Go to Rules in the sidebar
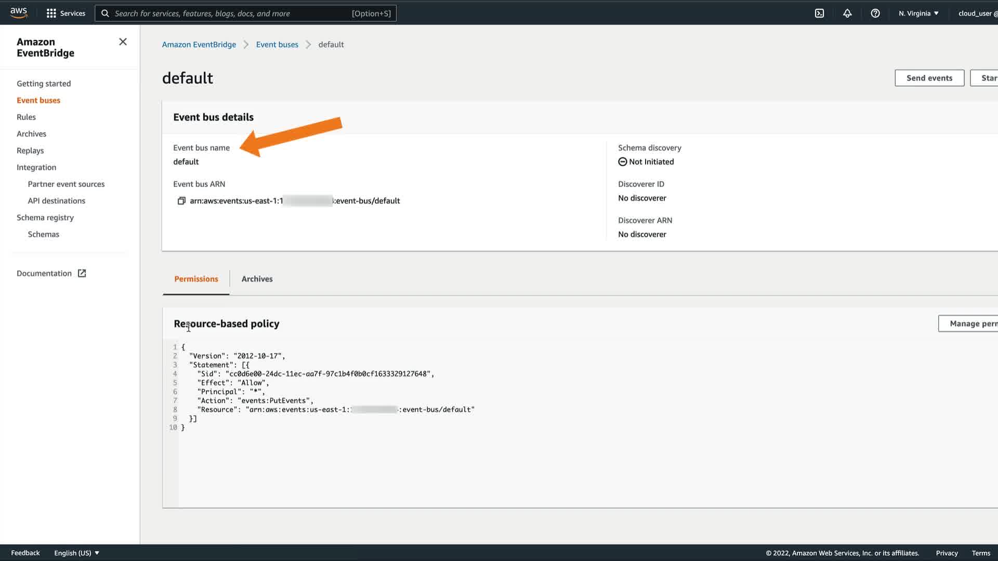The image size is (998, 561). coord(26,117)
